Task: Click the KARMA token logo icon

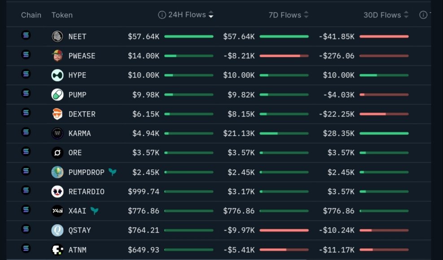Action: point(57,133)
